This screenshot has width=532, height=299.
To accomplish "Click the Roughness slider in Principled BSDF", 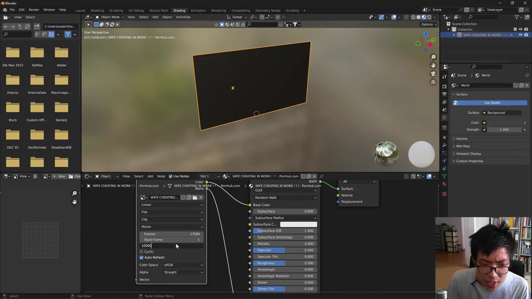I will [285, 263].
